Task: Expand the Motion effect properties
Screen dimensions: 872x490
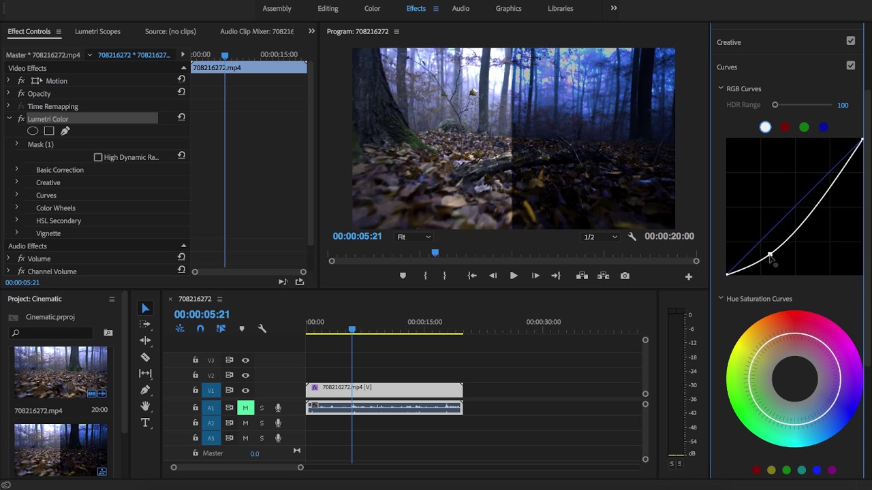Action: point(8,80)
